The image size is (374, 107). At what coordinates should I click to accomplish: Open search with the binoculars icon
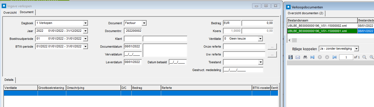(305, 57)
